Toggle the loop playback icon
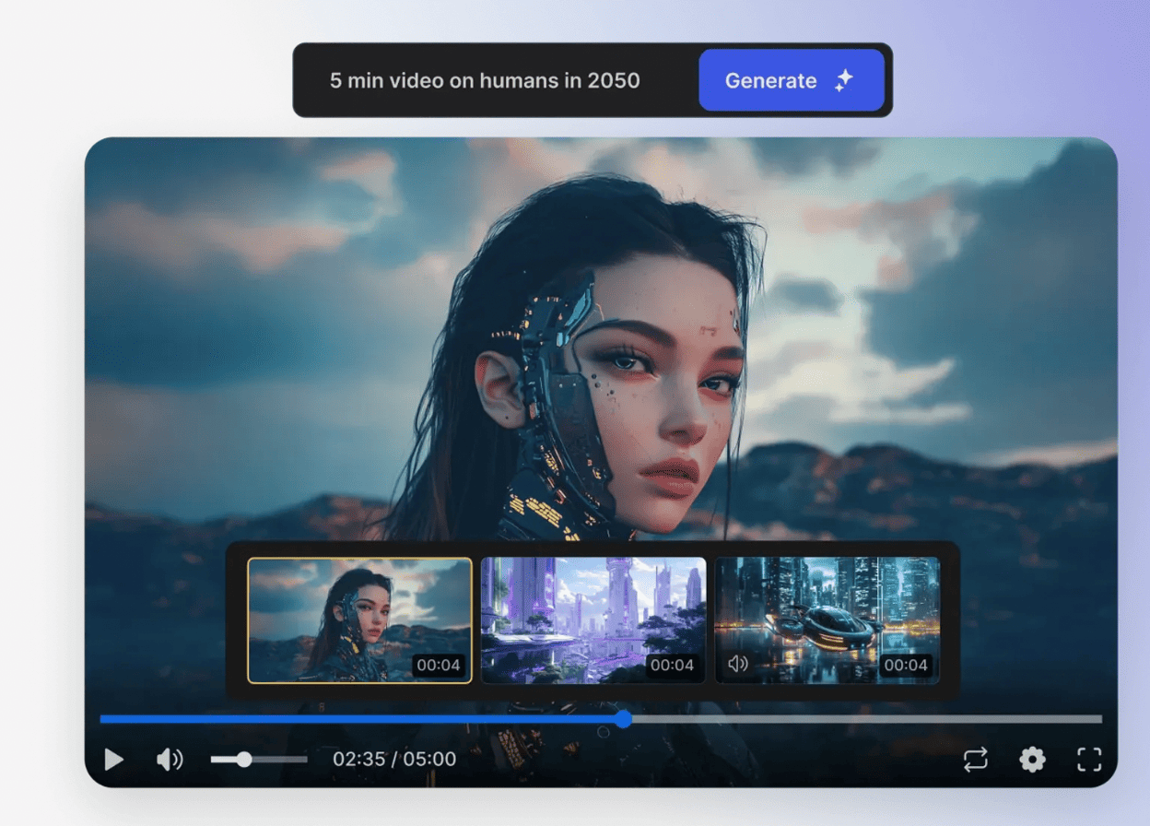The image size is (1150, 826). (x=975, y=760)
